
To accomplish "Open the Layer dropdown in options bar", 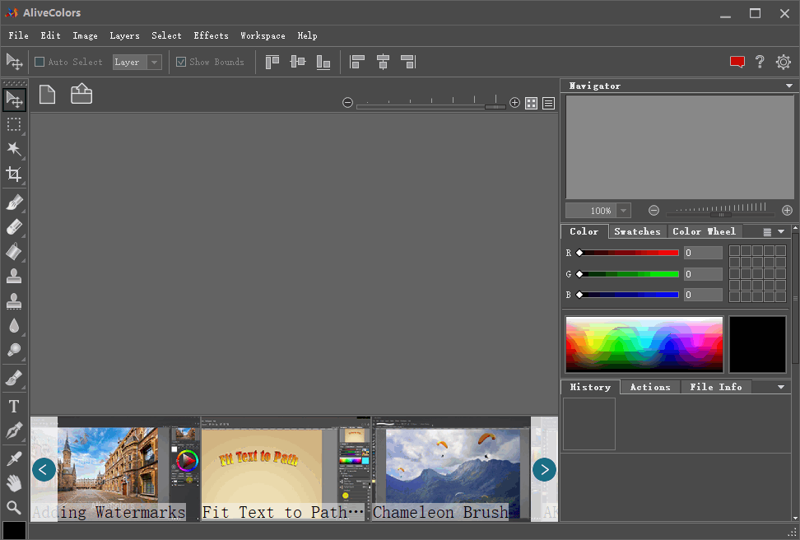I will (137, 62).
